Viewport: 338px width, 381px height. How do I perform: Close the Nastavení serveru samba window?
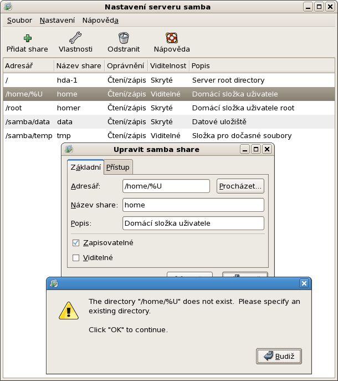(x=330, y=7)
